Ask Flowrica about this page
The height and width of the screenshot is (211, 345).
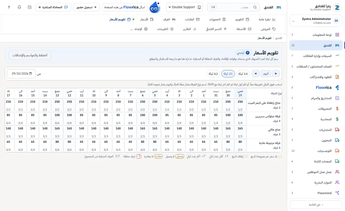coord(125,7)
